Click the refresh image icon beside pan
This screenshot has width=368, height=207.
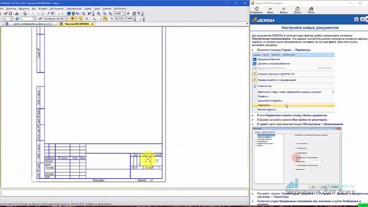[x=134, y=14]
